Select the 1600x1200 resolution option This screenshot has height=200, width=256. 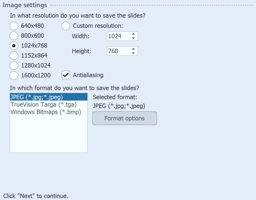click(14, 75)
